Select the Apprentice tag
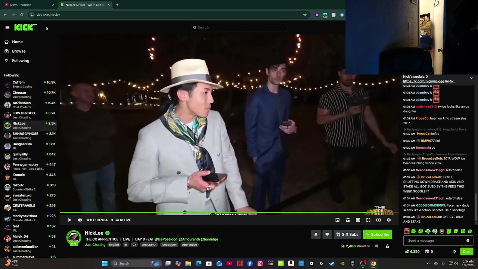This screenshot has width=478, height=269. [x=189, y=245]
